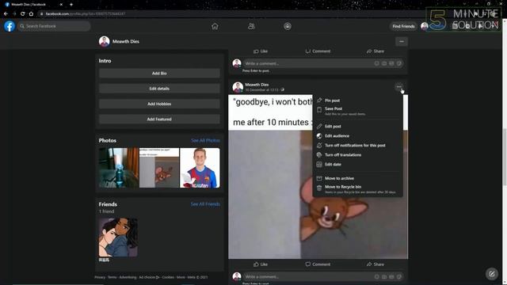Viewport: 507px width, 285px height.
Task: Select Pin post from menu
Action: pos(357,101)
